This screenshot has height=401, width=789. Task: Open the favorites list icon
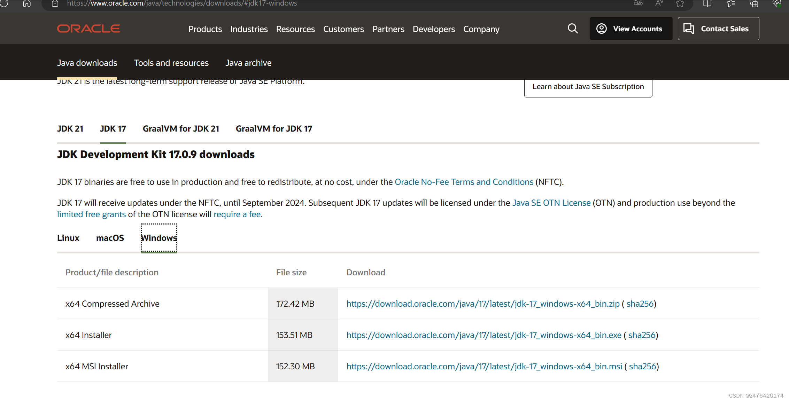click(x=731, y=3)
